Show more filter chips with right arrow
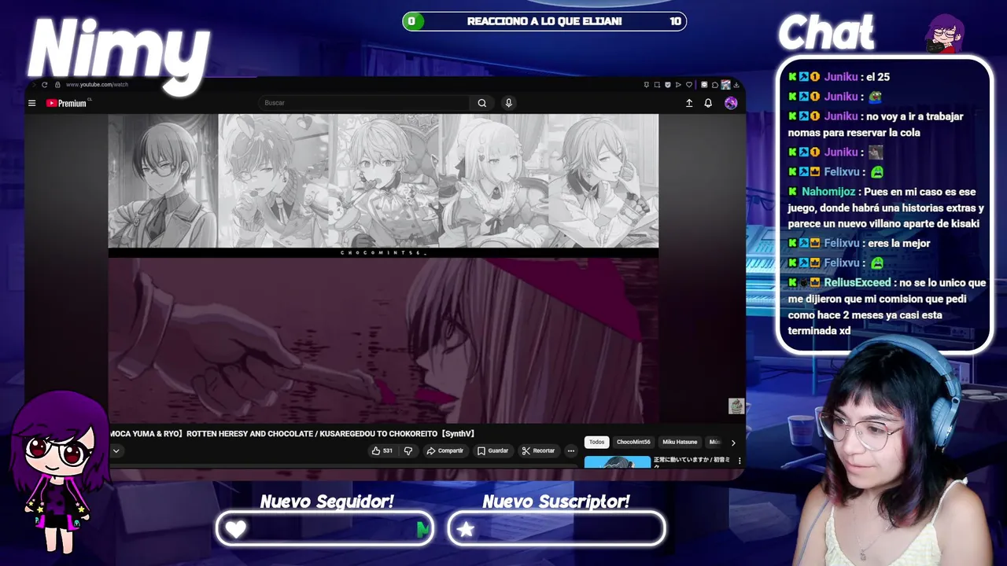1007x566 pixels. pyautogui.click(x=733, y=443)
